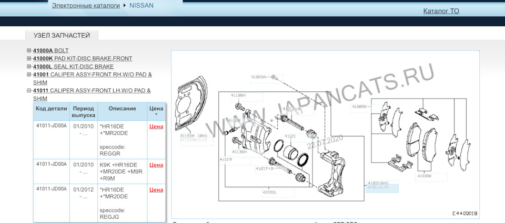Image resolution: width=505 pixels, height=223 pixels.
Task: Click the 410B0K label in the diagram
Action: click(x=359, y=107)
